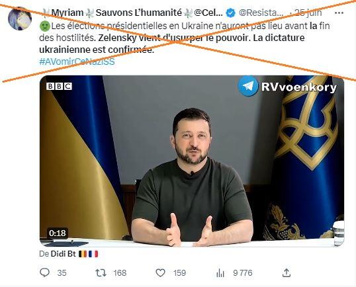Open hashtag #AVomirCeNaziSS

pyautogui.click(x=77, y=61)
